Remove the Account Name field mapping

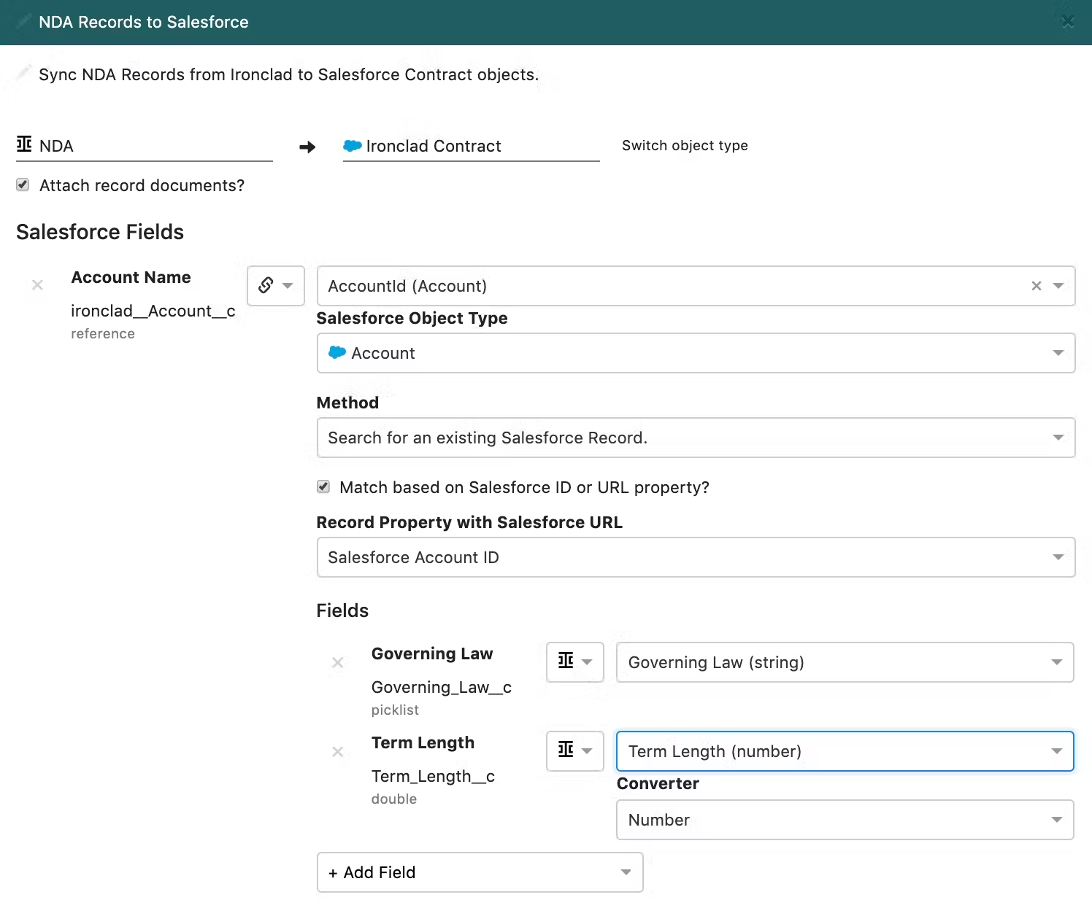pos(37,285)
